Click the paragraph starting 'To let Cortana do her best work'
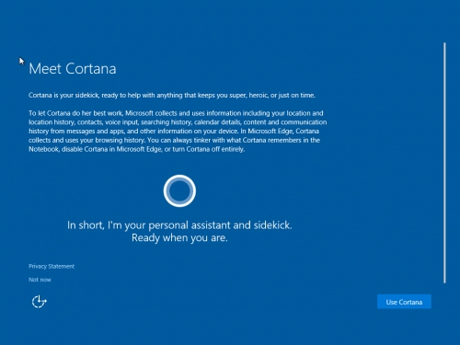Viewport: 460px width, 345px height. click(x=178, y=132)
